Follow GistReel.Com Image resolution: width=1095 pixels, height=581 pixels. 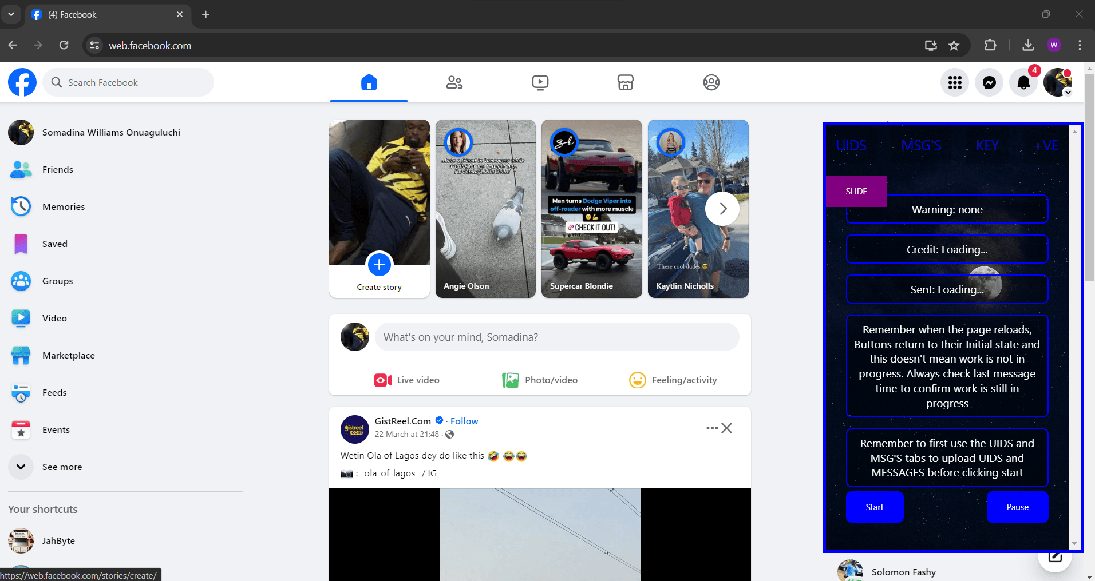pos(464,421)
